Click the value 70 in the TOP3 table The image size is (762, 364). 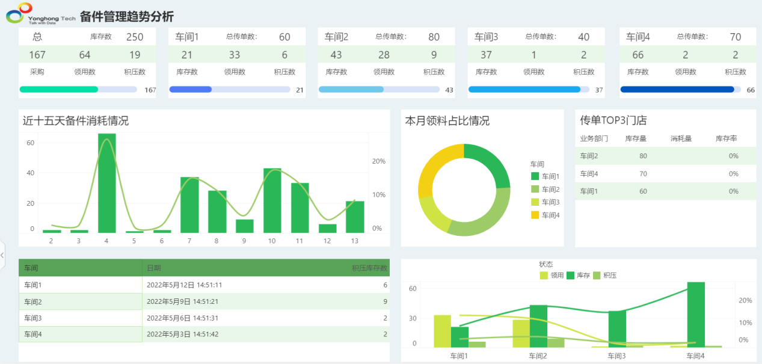643,173
